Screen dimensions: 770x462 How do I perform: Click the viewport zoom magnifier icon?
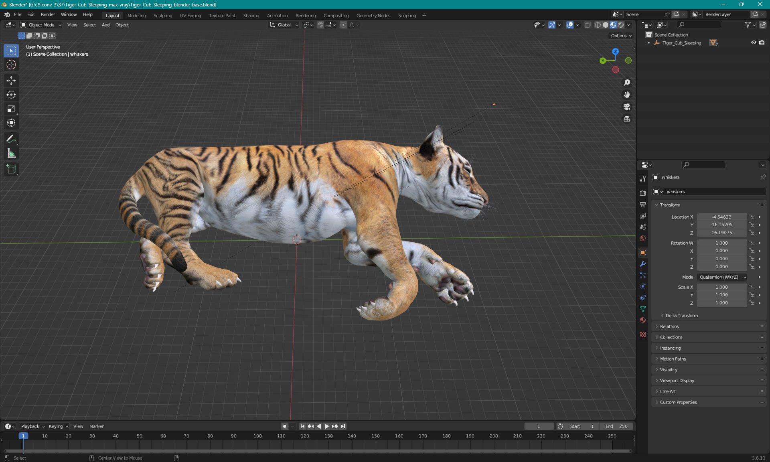[x=627, y=83]
